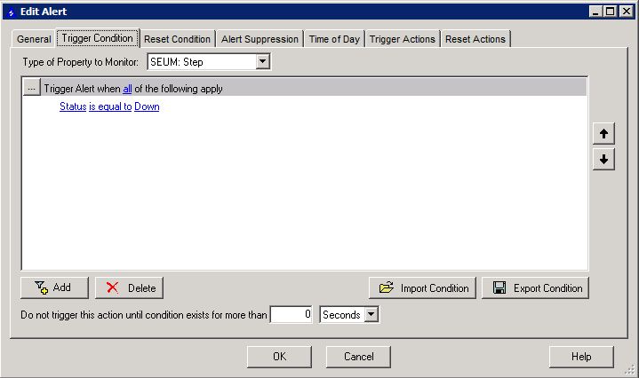Select the Trigger Condition tab
The width and height of the screenshot is (639, 378).
coord(98,38)
